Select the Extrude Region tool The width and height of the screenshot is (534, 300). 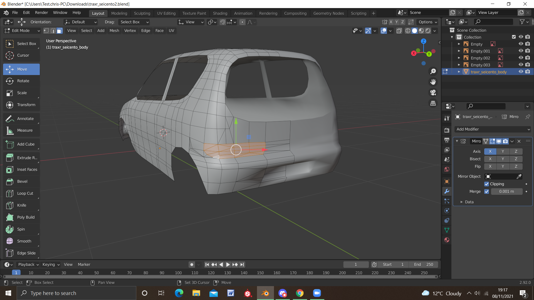click(21, 158)
